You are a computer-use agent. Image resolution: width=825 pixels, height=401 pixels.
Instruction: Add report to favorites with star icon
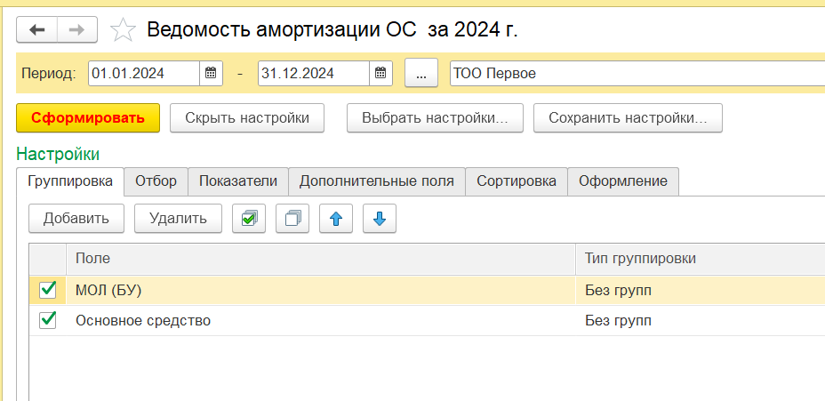coord(123,31)
